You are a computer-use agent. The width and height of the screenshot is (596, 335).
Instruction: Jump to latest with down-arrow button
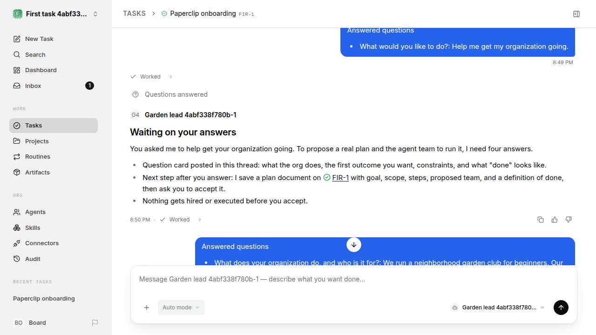[x=354, y=245]
